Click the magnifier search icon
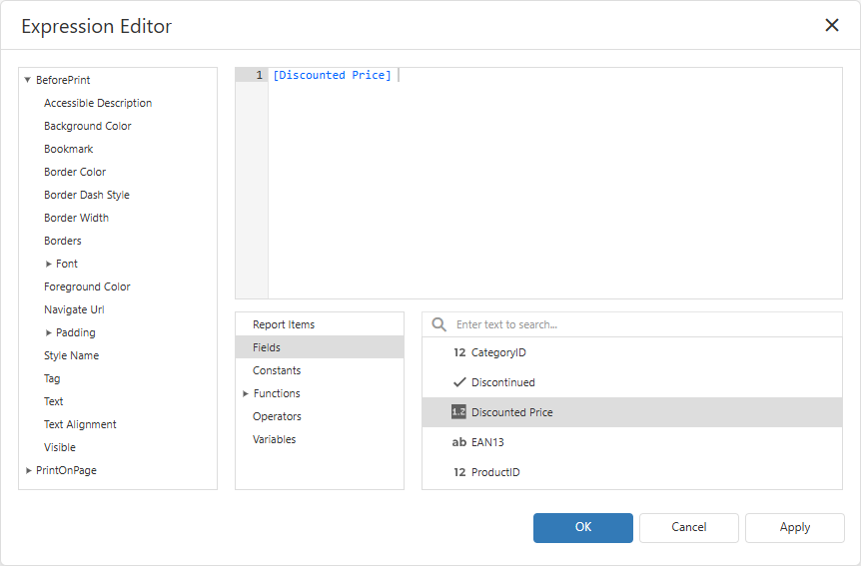This screenshot has width=861, height=566. coord(438,324)
